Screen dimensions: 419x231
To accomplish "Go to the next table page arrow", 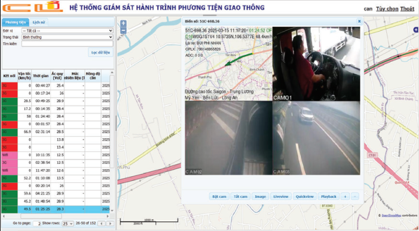I will click(110, 223).
